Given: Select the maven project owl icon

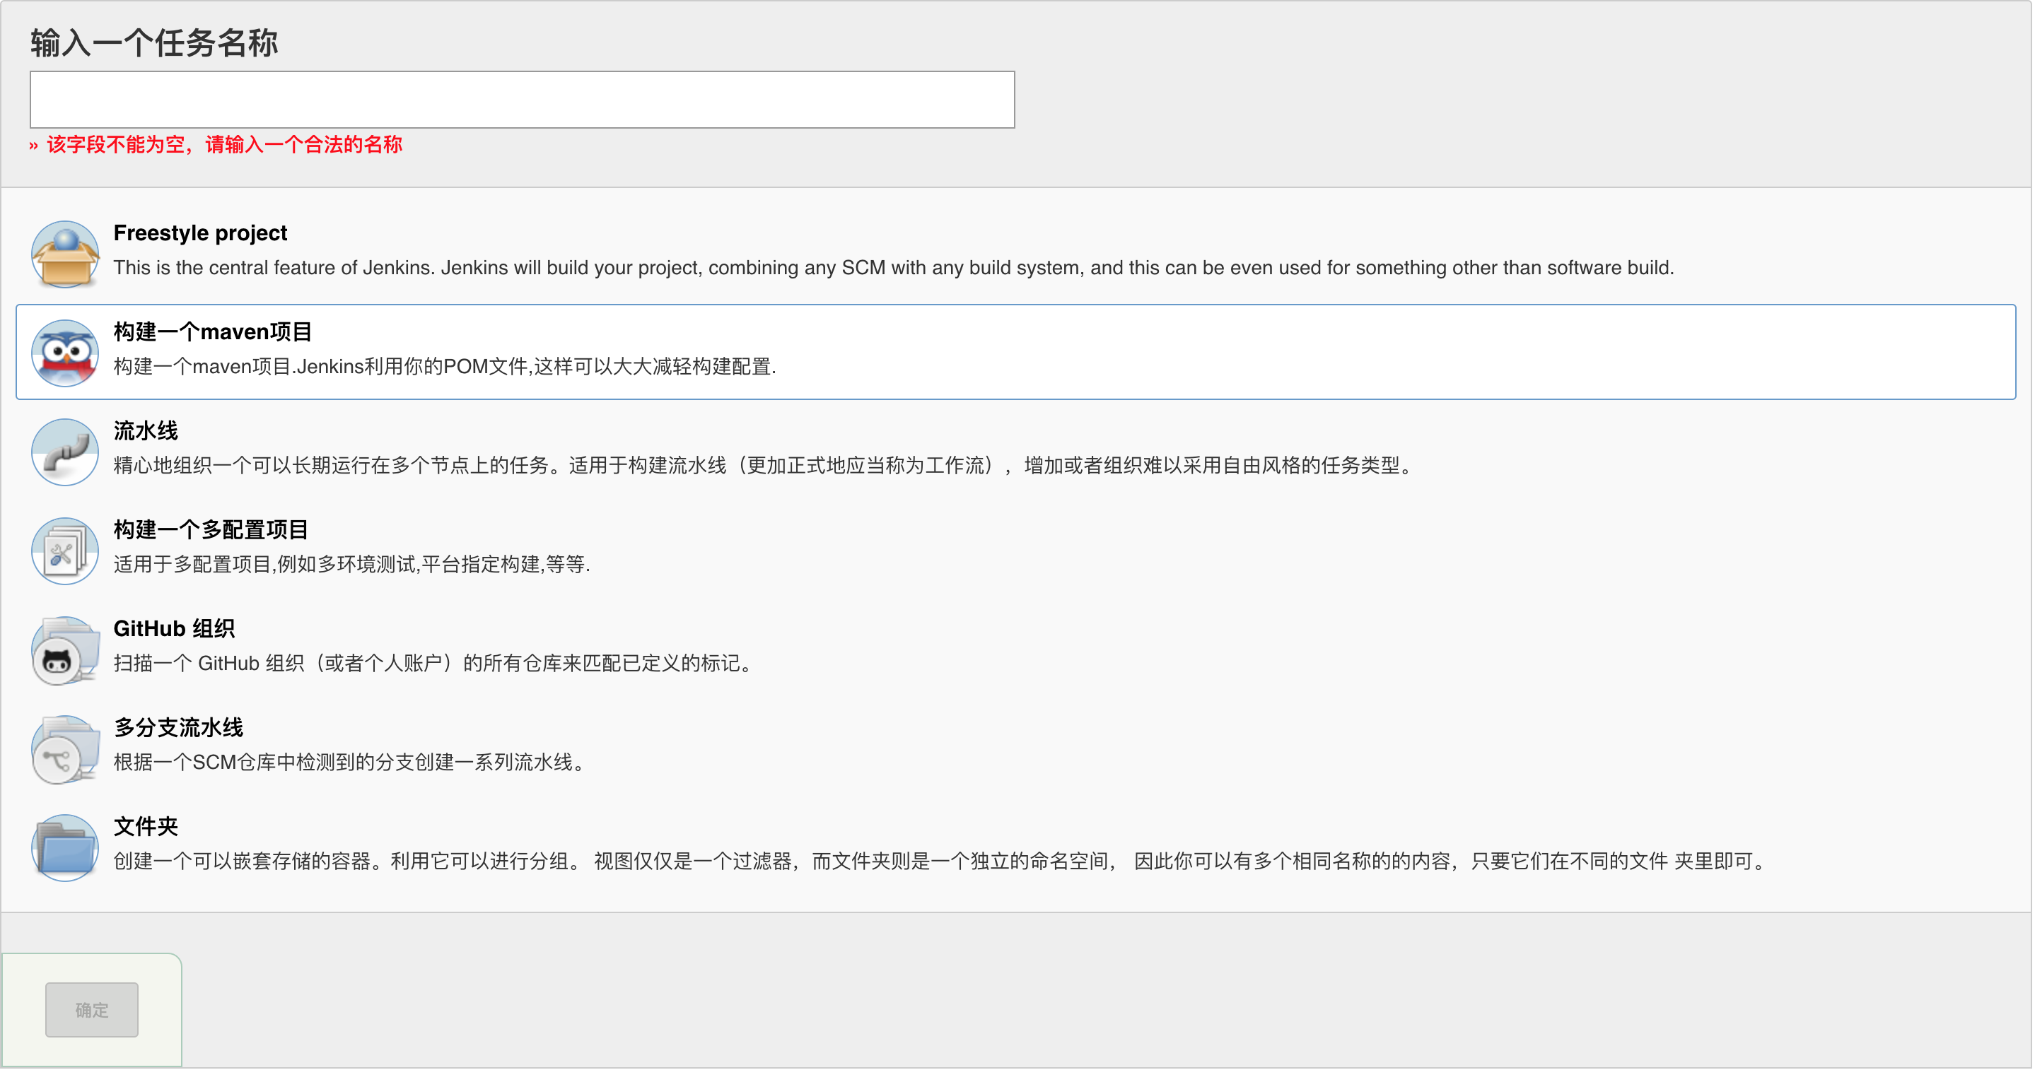Looking at the screenshot, I should [x=65, y=352].
